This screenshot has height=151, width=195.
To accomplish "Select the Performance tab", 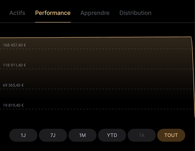I will (53, 13).
